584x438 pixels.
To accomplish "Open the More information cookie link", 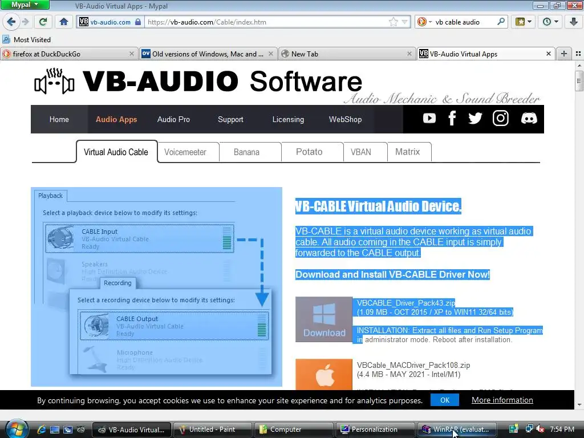I will point(502,400).
